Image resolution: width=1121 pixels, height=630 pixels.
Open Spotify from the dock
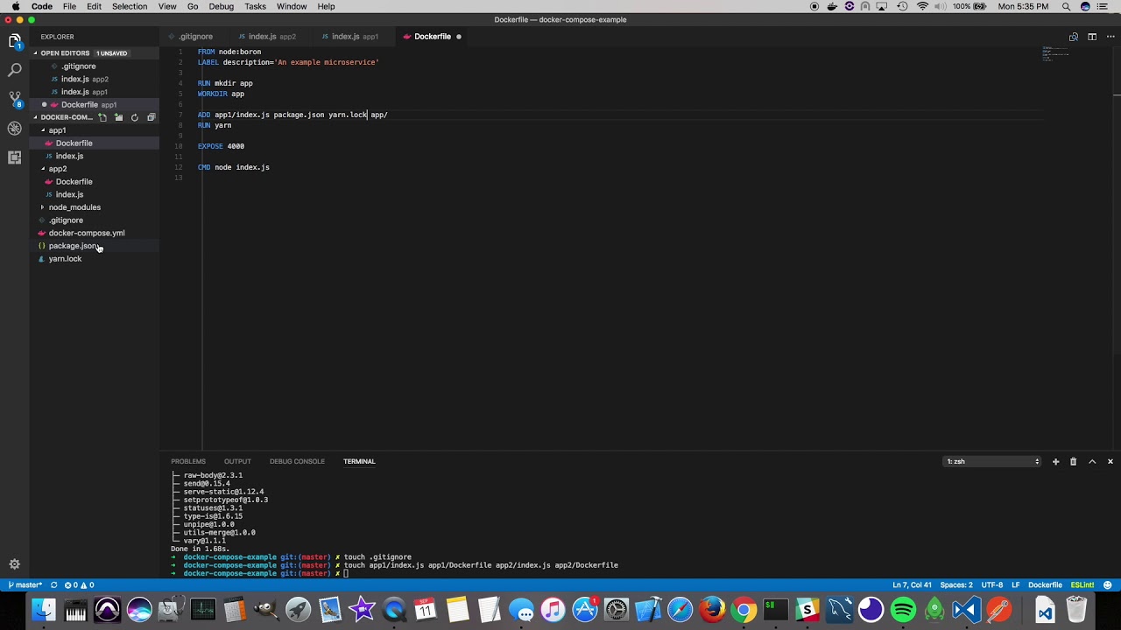coord(903,610)
